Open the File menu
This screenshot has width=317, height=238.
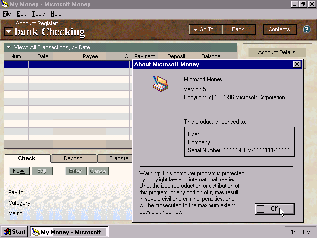coord(7,14)
